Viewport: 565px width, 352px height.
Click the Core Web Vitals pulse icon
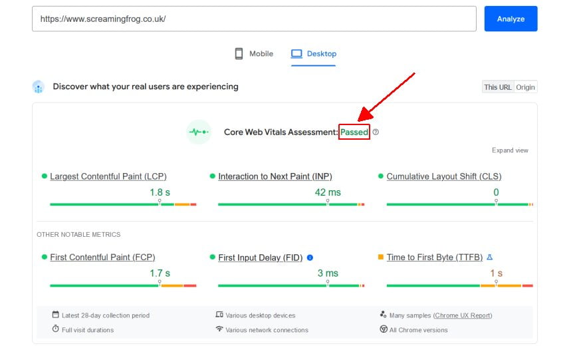199,132
